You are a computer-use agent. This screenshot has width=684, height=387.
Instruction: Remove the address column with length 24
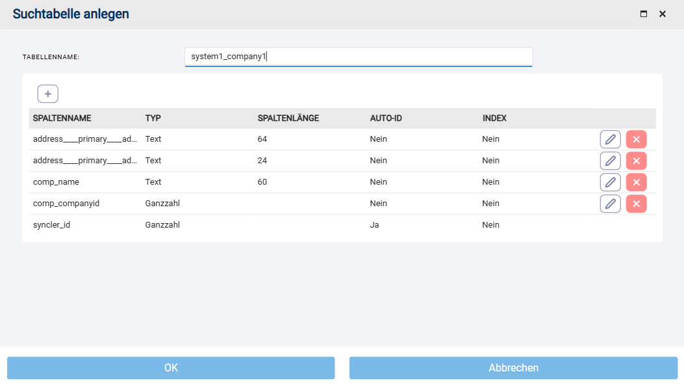[636, 161]
